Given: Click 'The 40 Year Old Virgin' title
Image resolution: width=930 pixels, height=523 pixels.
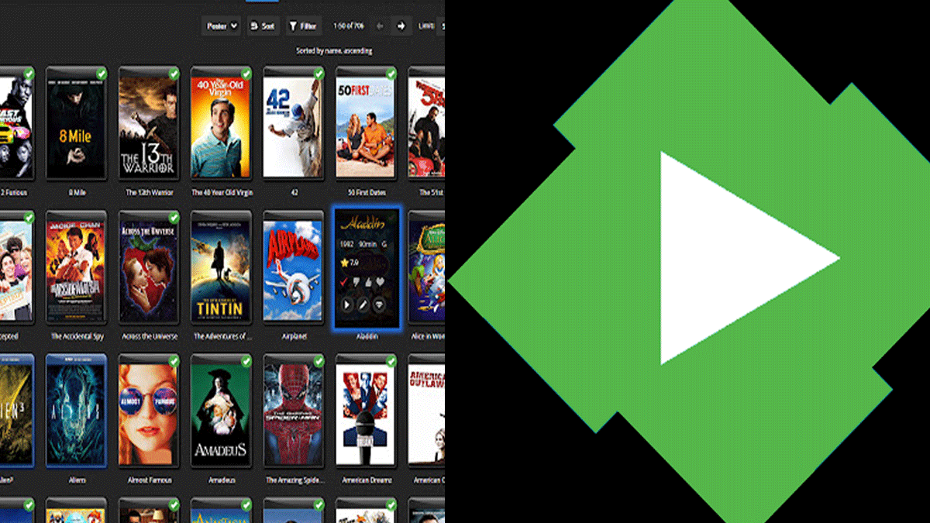Looking at the screenshot, I should pyautogui.click(x=221, y=192).
